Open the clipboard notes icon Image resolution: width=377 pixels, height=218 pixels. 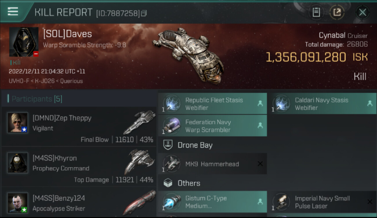[x=316, y=12]
